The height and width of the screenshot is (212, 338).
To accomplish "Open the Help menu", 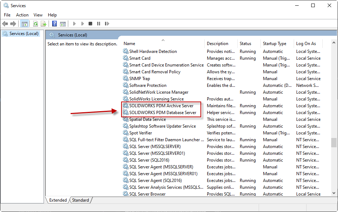I will tap(52, 15).
